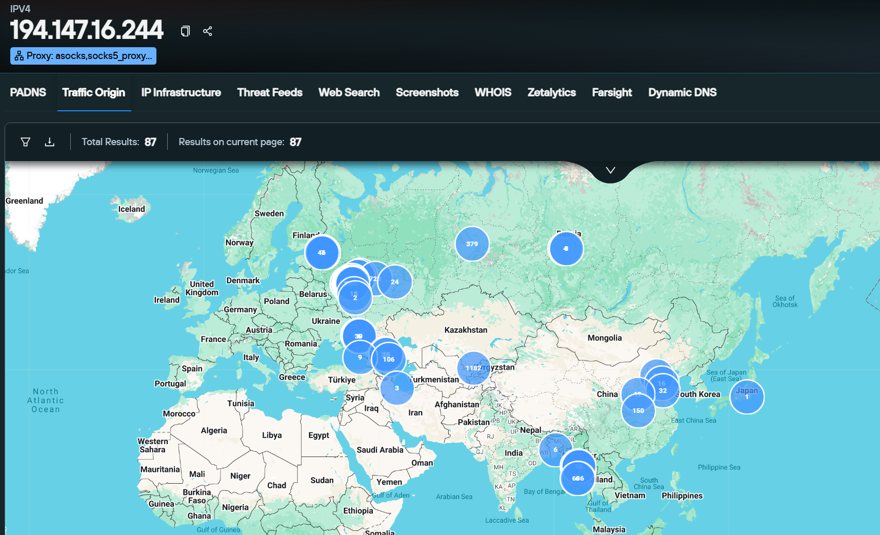Click the Total Results count link

[x=118, y=142]
